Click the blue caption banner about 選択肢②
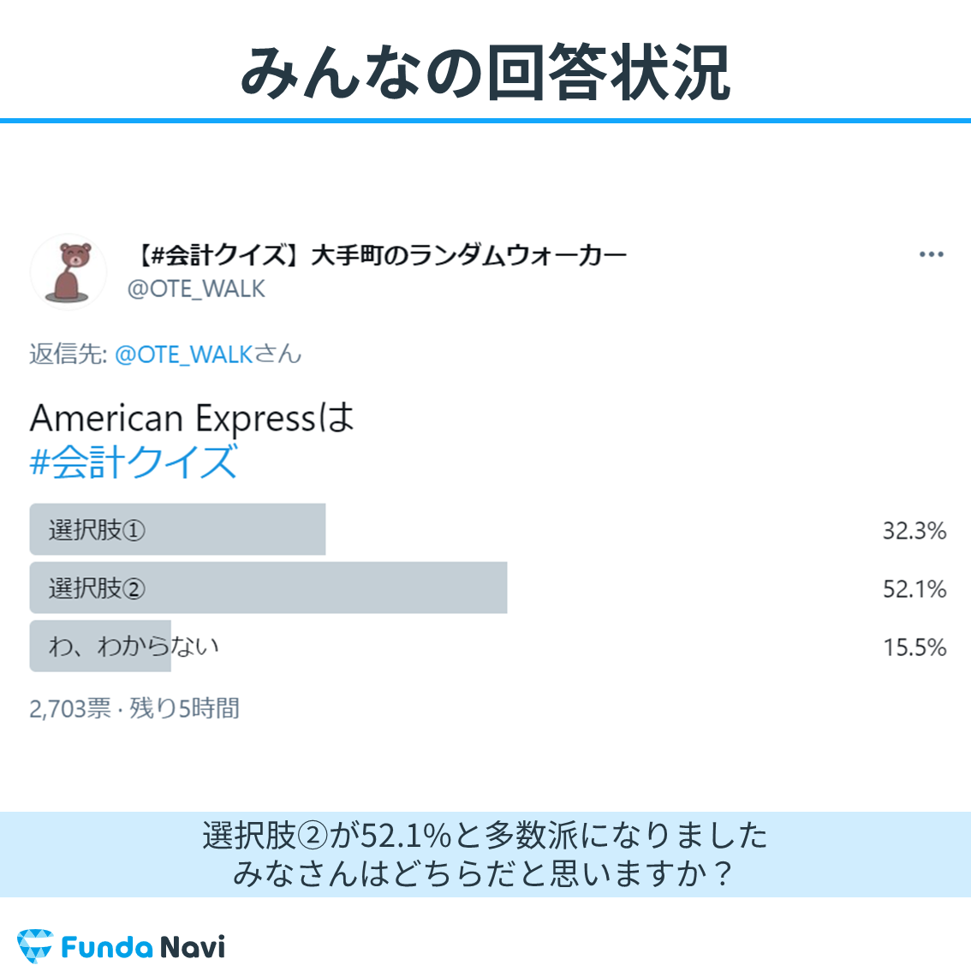Image resolution: width=971 pixels, height=971 pixels. (485, 854)
